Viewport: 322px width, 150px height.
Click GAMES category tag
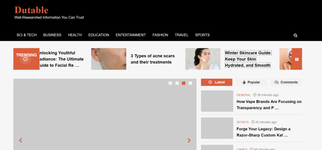click(242, 149)
